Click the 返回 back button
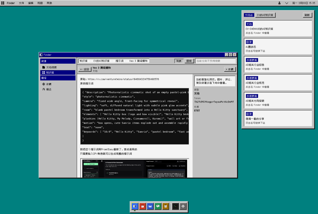318x214 pixels. click(x=85, y=69)
